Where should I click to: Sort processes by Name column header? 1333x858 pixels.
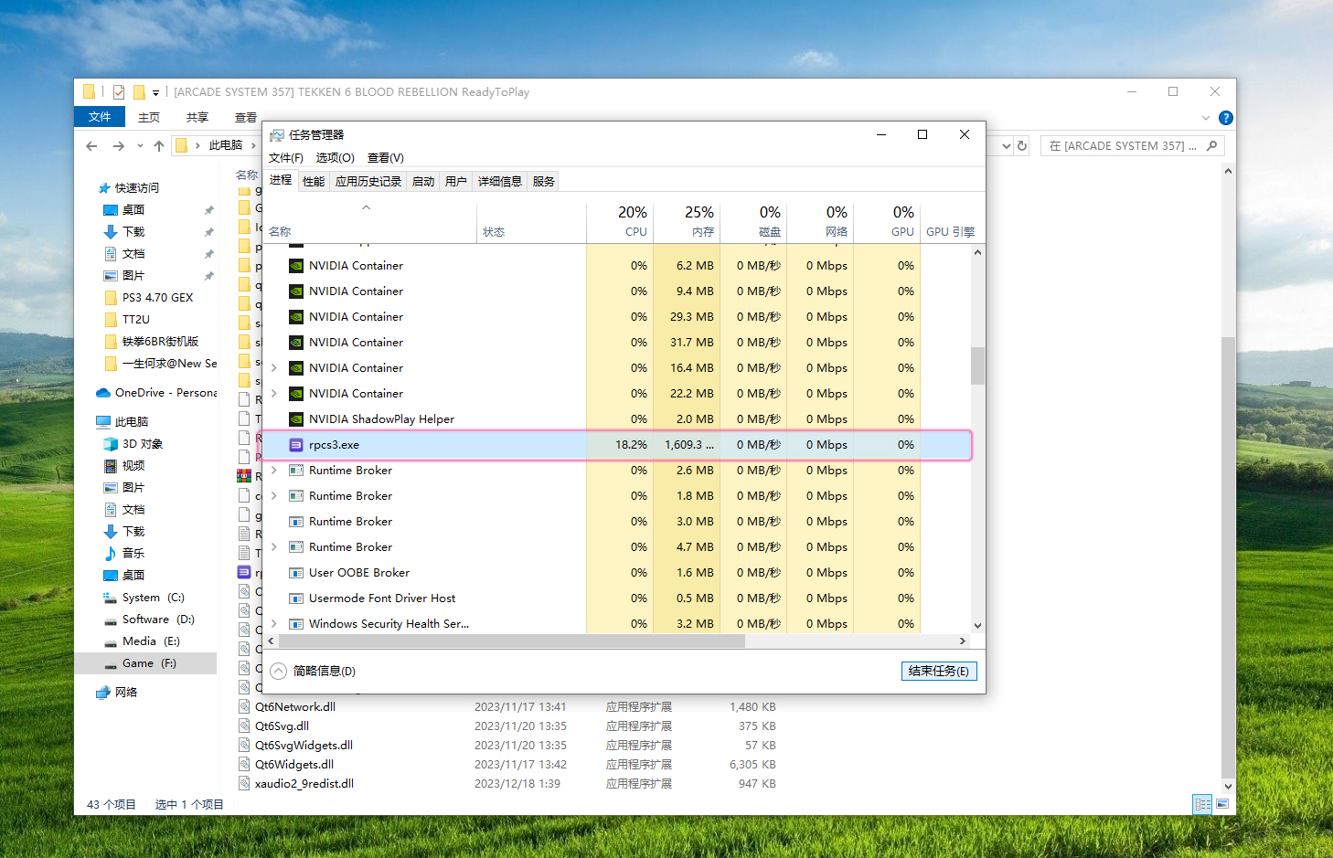369,221
